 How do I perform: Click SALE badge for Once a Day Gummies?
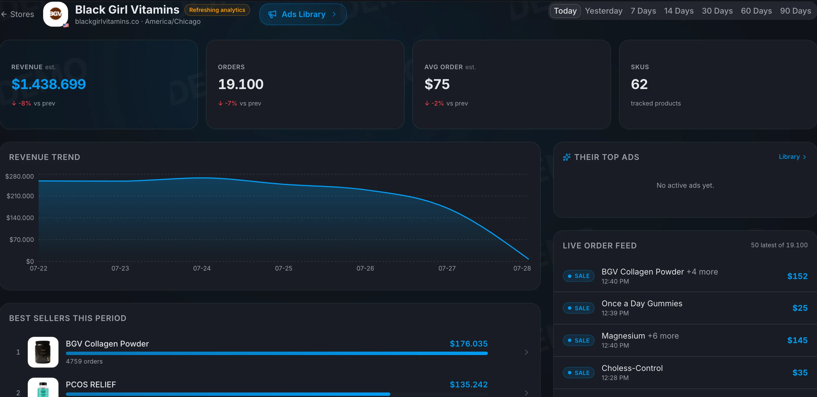578,308
